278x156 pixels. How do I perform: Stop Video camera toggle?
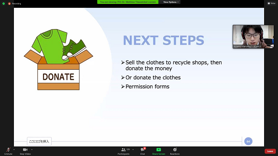25,151
